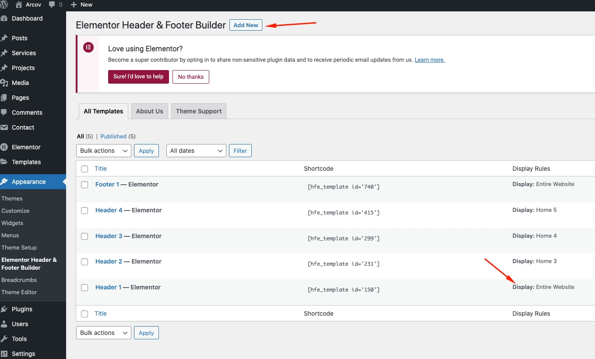Click the Add New button

[246, 25]
